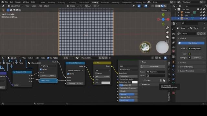Switch to the Shading workspace tab
Screen dimensions: 207x116
[95, 2]
